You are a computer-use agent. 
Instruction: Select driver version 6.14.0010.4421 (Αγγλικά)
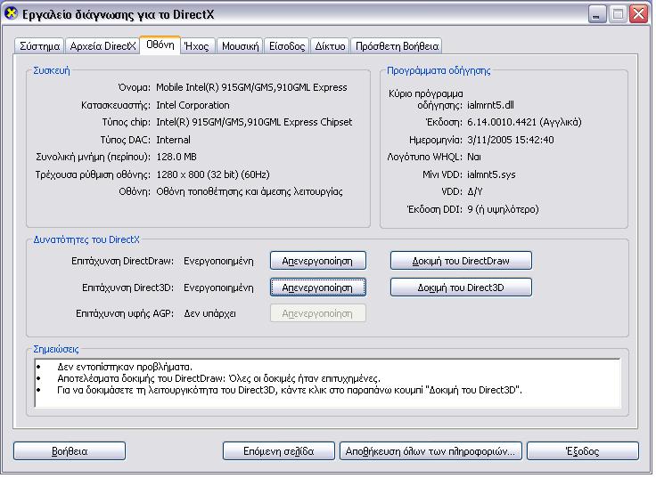(524, 122)
